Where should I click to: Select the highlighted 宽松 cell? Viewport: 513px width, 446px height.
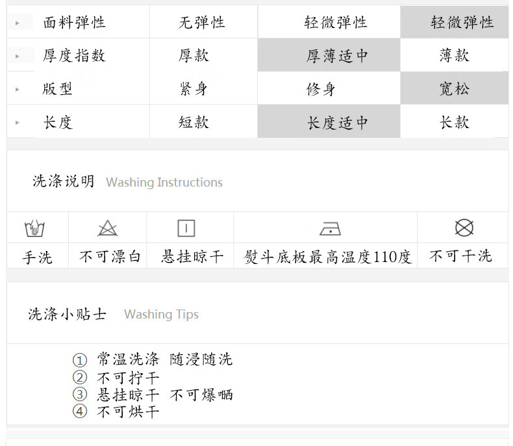pos(455,88)
